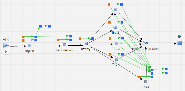Click the 시작 start label

(x=6, y=39)
